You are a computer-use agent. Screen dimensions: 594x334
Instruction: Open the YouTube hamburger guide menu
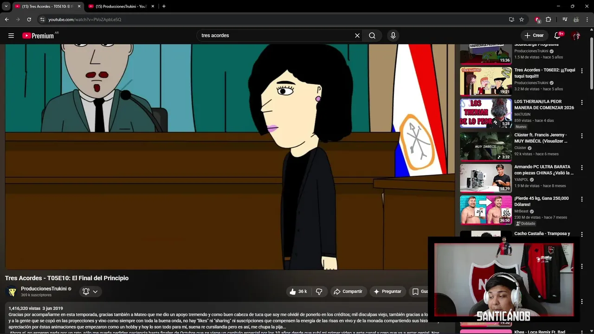point(11,36)
